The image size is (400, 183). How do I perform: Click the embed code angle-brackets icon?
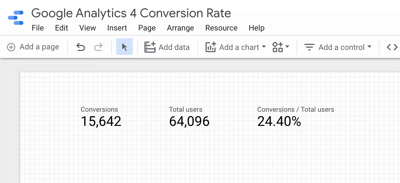pyautogui.click(x=392, y=47)
